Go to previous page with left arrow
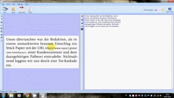174x98 pixels. coord(1,19)
